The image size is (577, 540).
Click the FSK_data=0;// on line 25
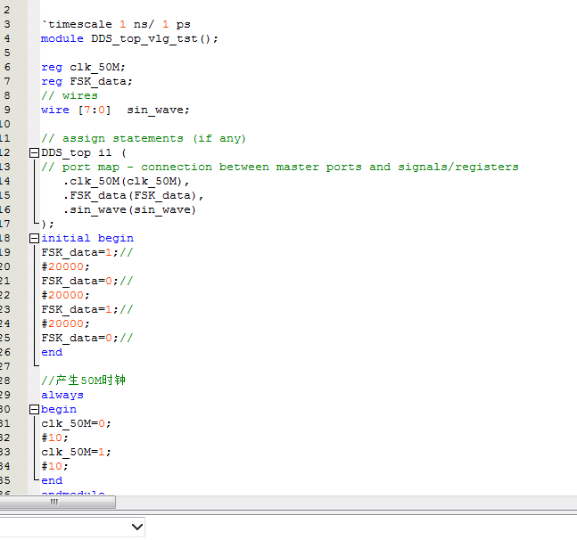click(87, 339)
